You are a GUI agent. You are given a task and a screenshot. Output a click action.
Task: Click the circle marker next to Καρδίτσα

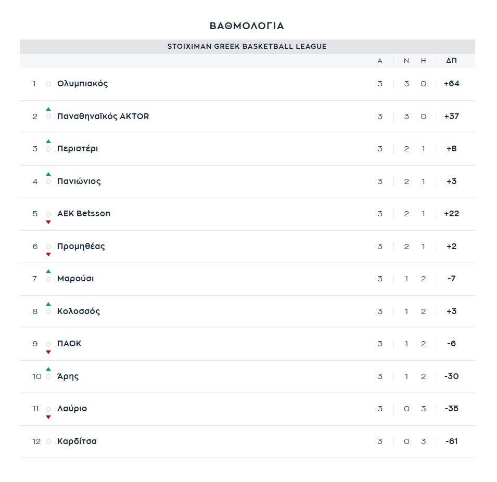tap(48, 441)
